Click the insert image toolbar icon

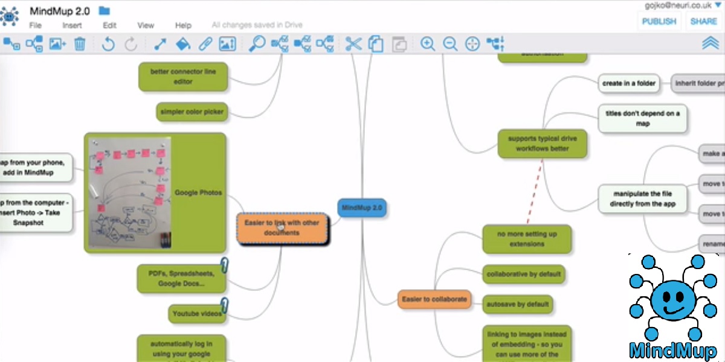pos(57,44)
